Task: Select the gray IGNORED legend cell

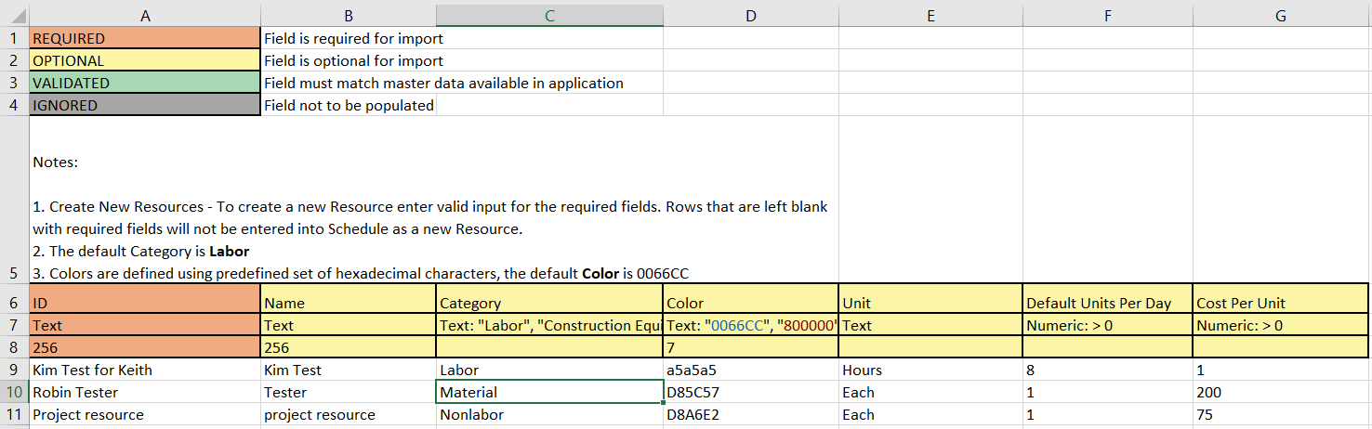Action: tap(145, 106)
